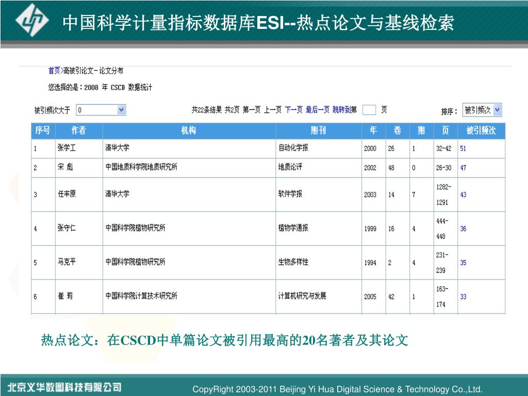Click 第一页 pagination text
Viewport: 528px width, 396px height.
click(252, 110)
